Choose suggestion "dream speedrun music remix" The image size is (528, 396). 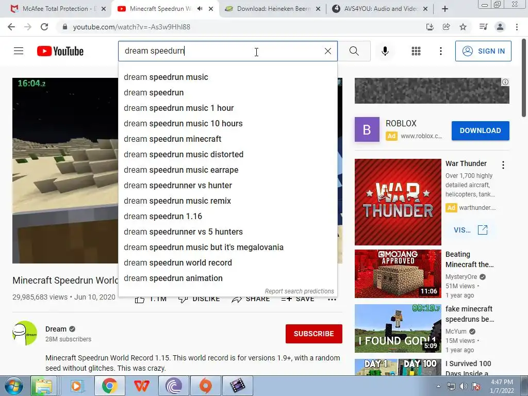pos(227,201)
